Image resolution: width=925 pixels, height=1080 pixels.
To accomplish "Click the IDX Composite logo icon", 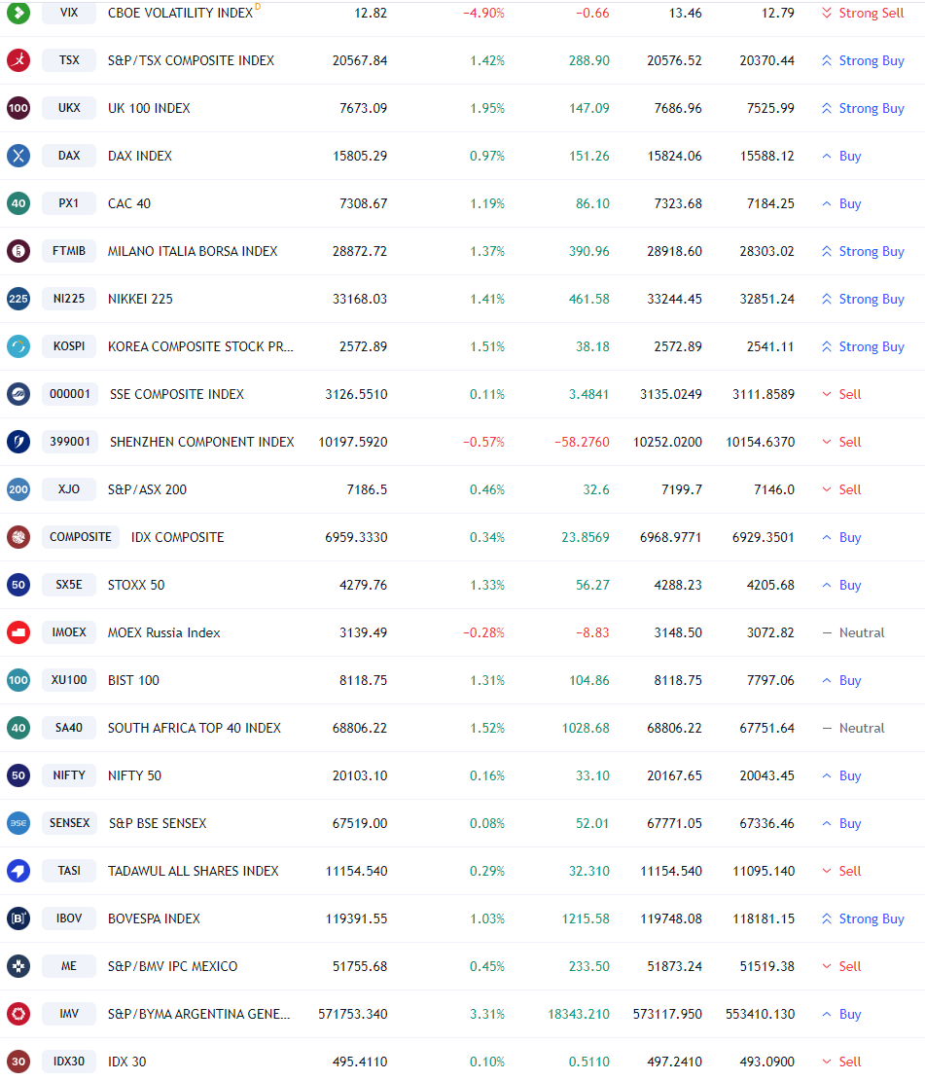I will point(18,537).
